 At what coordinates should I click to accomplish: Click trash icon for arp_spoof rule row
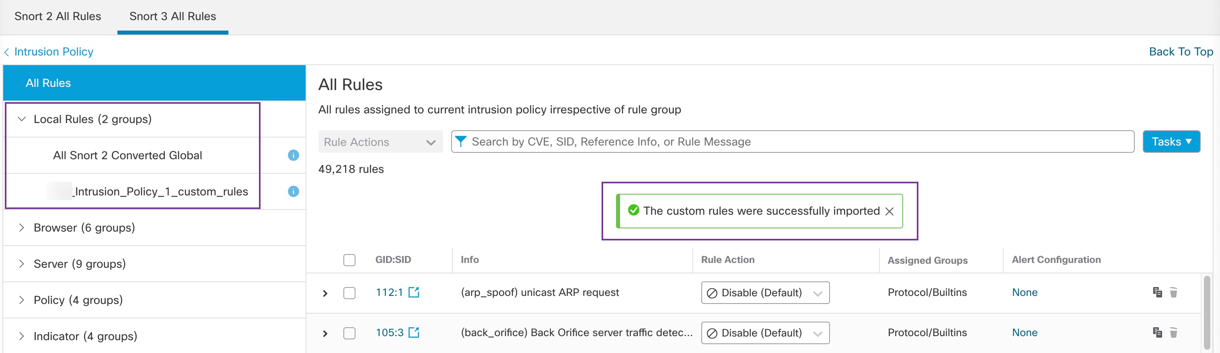tap(1173, 292)
